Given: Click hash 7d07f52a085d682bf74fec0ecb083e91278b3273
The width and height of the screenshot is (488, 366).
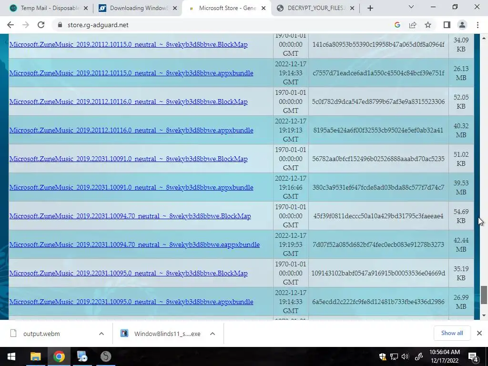Looking at the screenshot, I should click(x=378, y=244).
